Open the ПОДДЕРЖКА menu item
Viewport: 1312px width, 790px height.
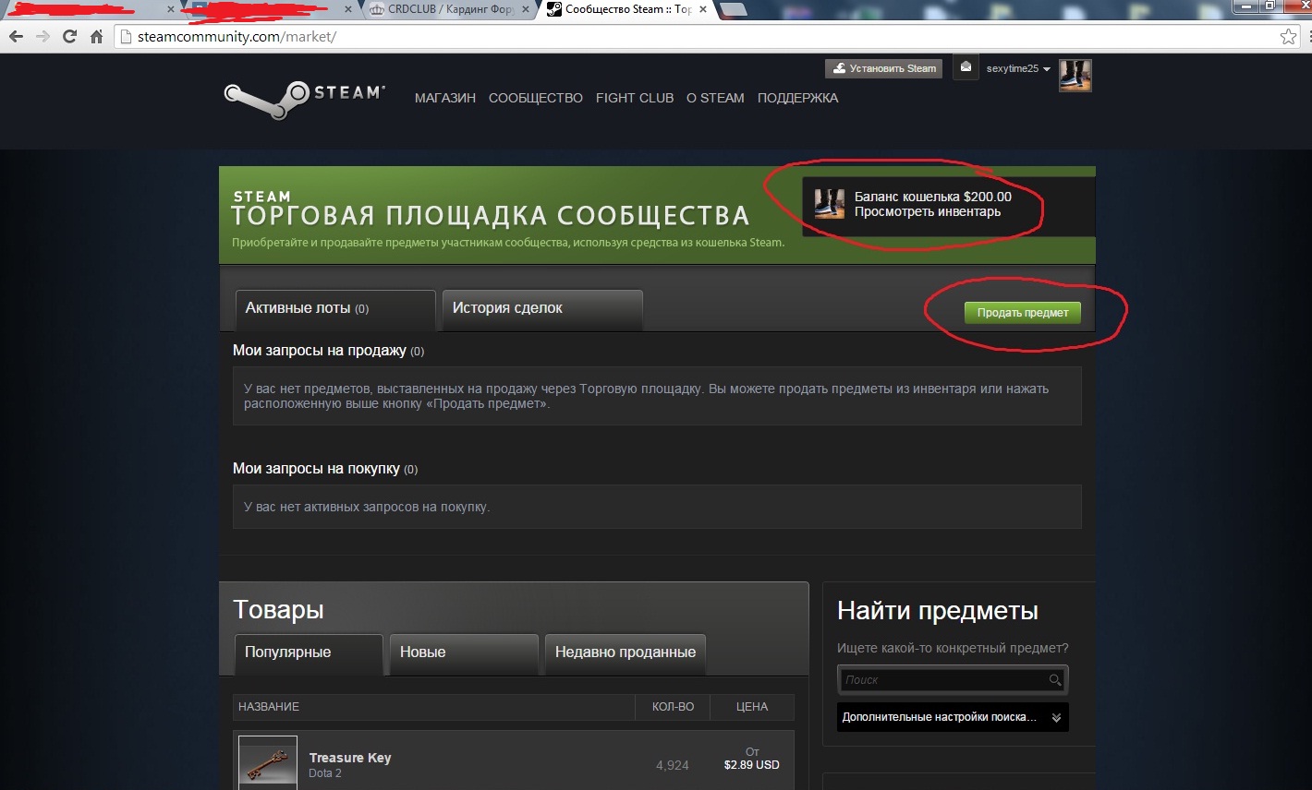click(x=798, y=98)
